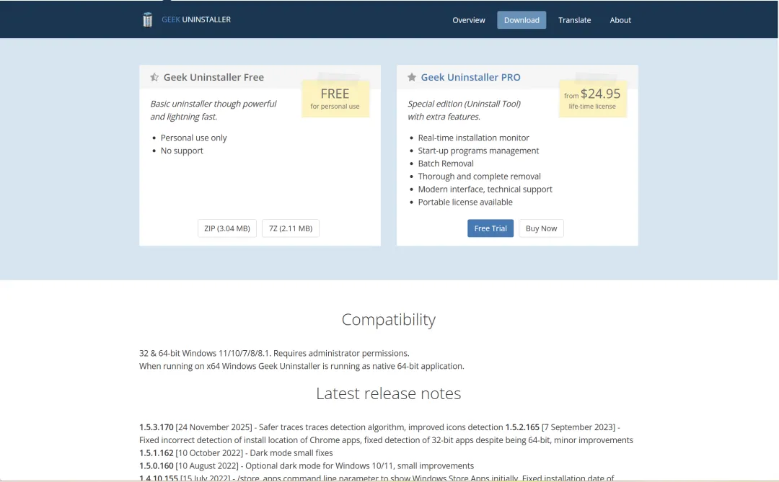Click the star icon beside Geek Uninstaller Free
779x482 pixels.
click(154, 77)
